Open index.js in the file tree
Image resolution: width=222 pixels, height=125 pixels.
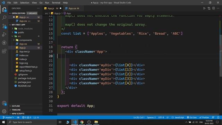click(x=23, y=59)
